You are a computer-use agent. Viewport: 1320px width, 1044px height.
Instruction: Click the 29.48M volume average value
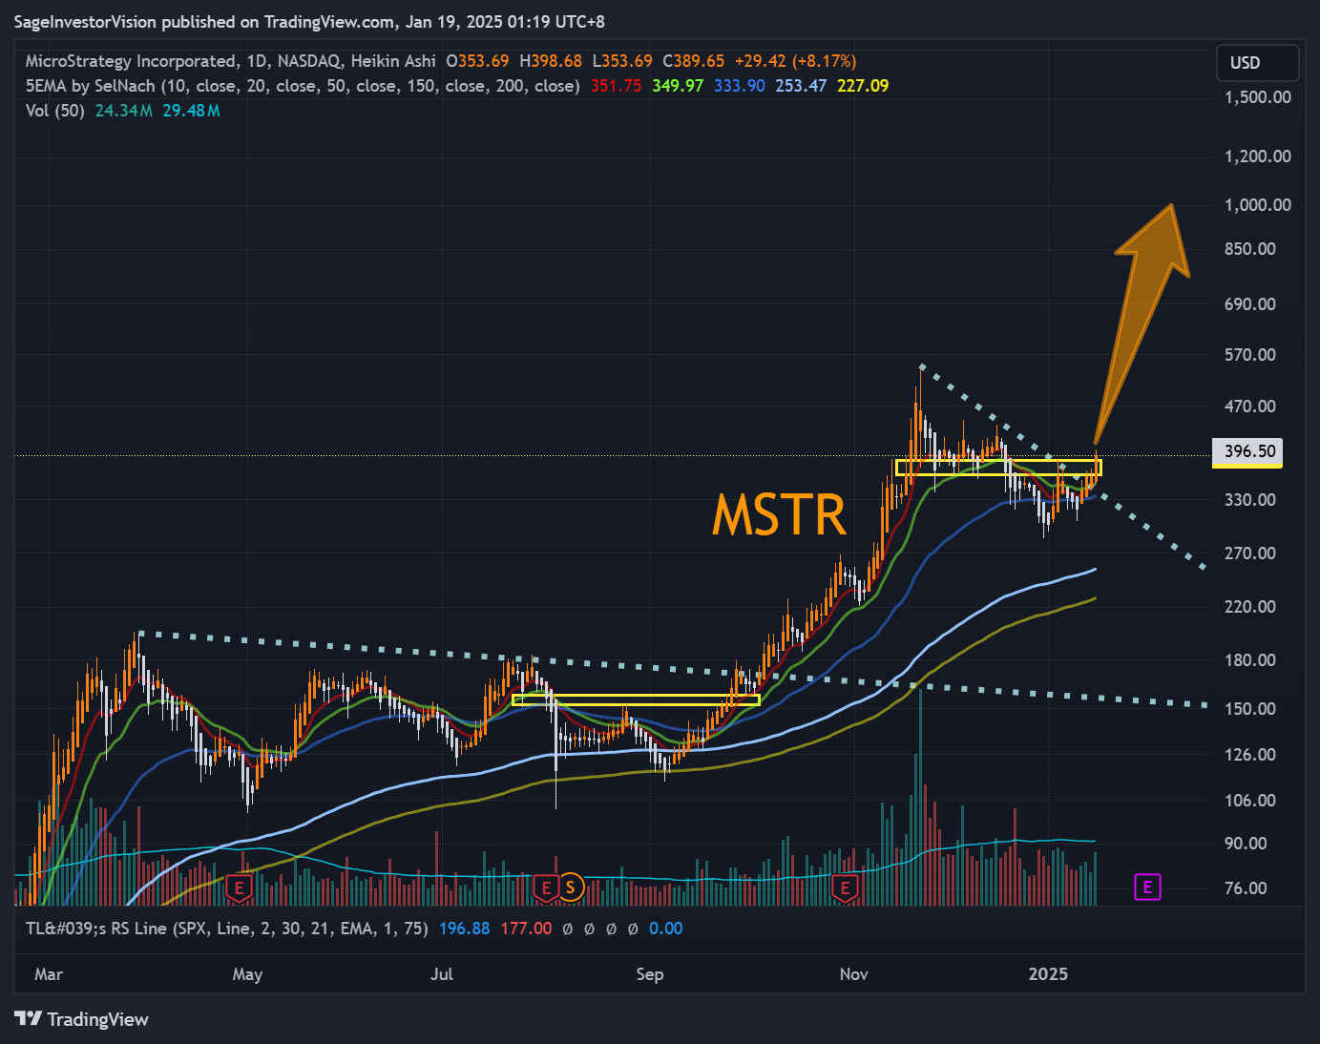pyautogui.click(x=191, y=111)
